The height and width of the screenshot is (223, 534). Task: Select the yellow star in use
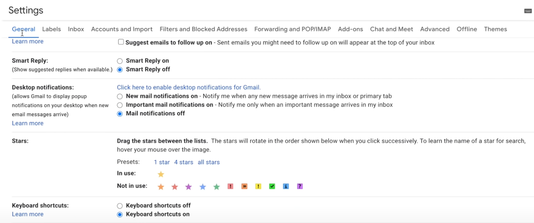tap(161, 174)
